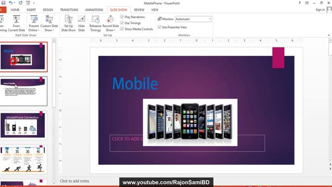The height and width of the screenshot is (187, 332).
Task: Start slideshow from beginning via quick access icon
Action: coord(27,3)
